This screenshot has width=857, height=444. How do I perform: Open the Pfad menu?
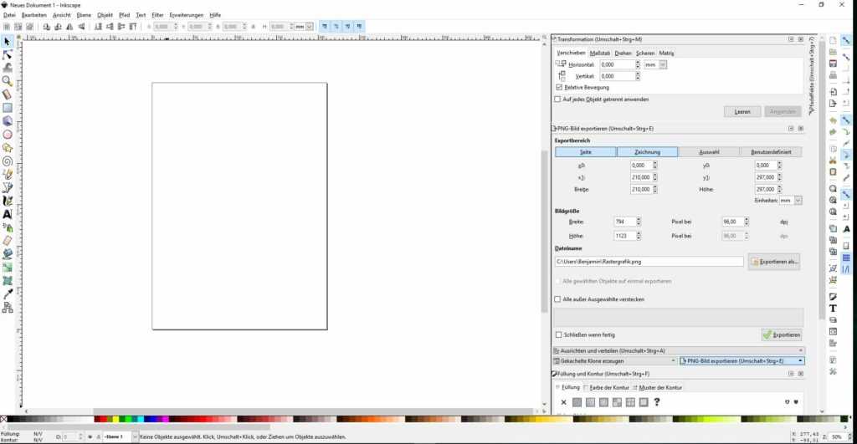(124, 15)
